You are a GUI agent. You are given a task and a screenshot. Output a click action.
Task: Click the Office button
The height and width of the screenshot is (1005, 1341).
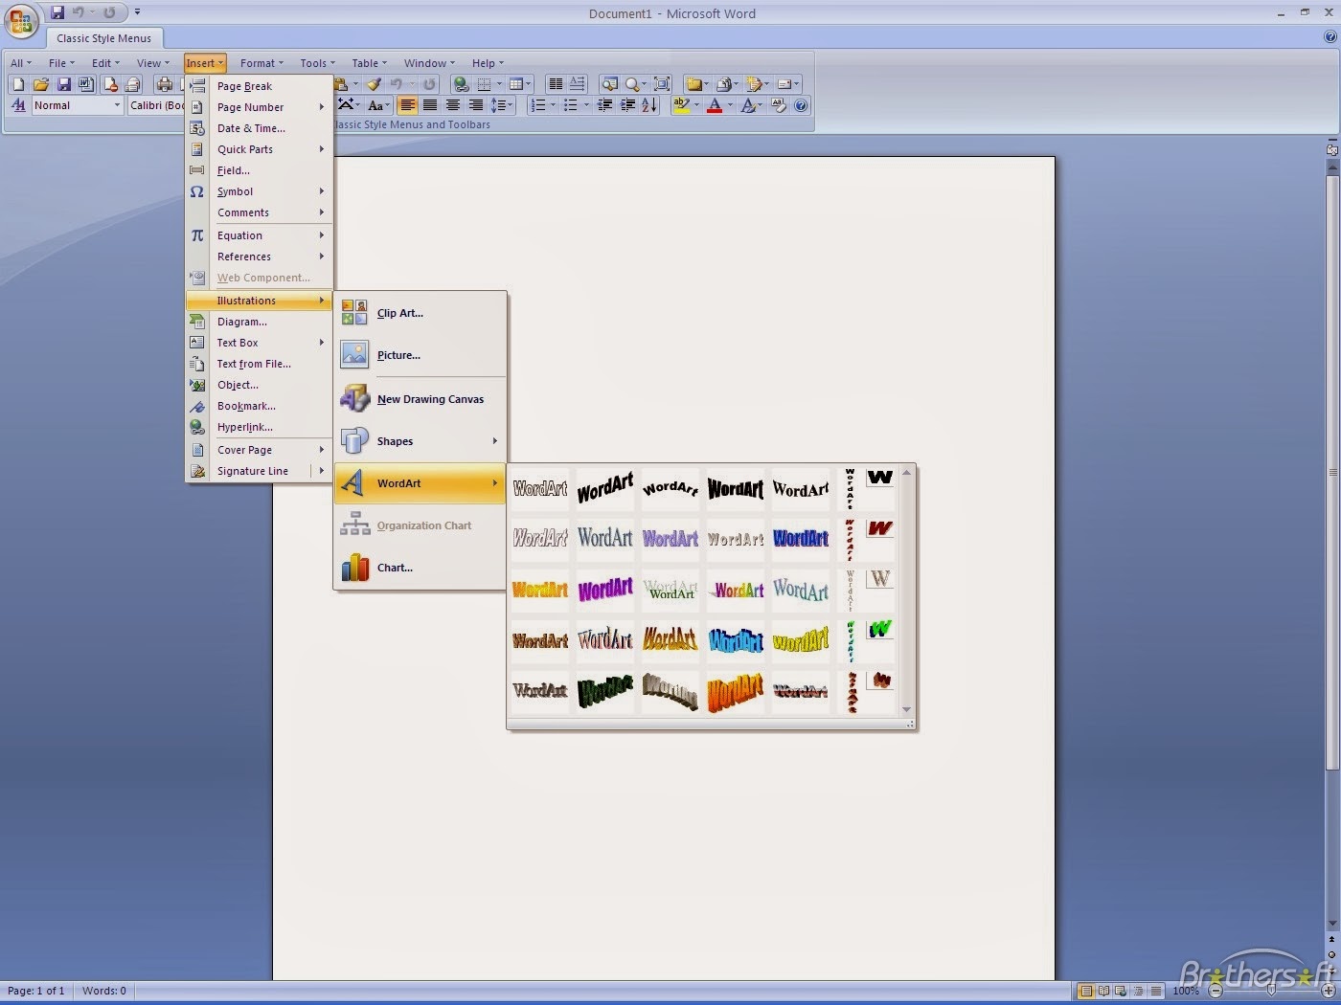coord(21,21)
